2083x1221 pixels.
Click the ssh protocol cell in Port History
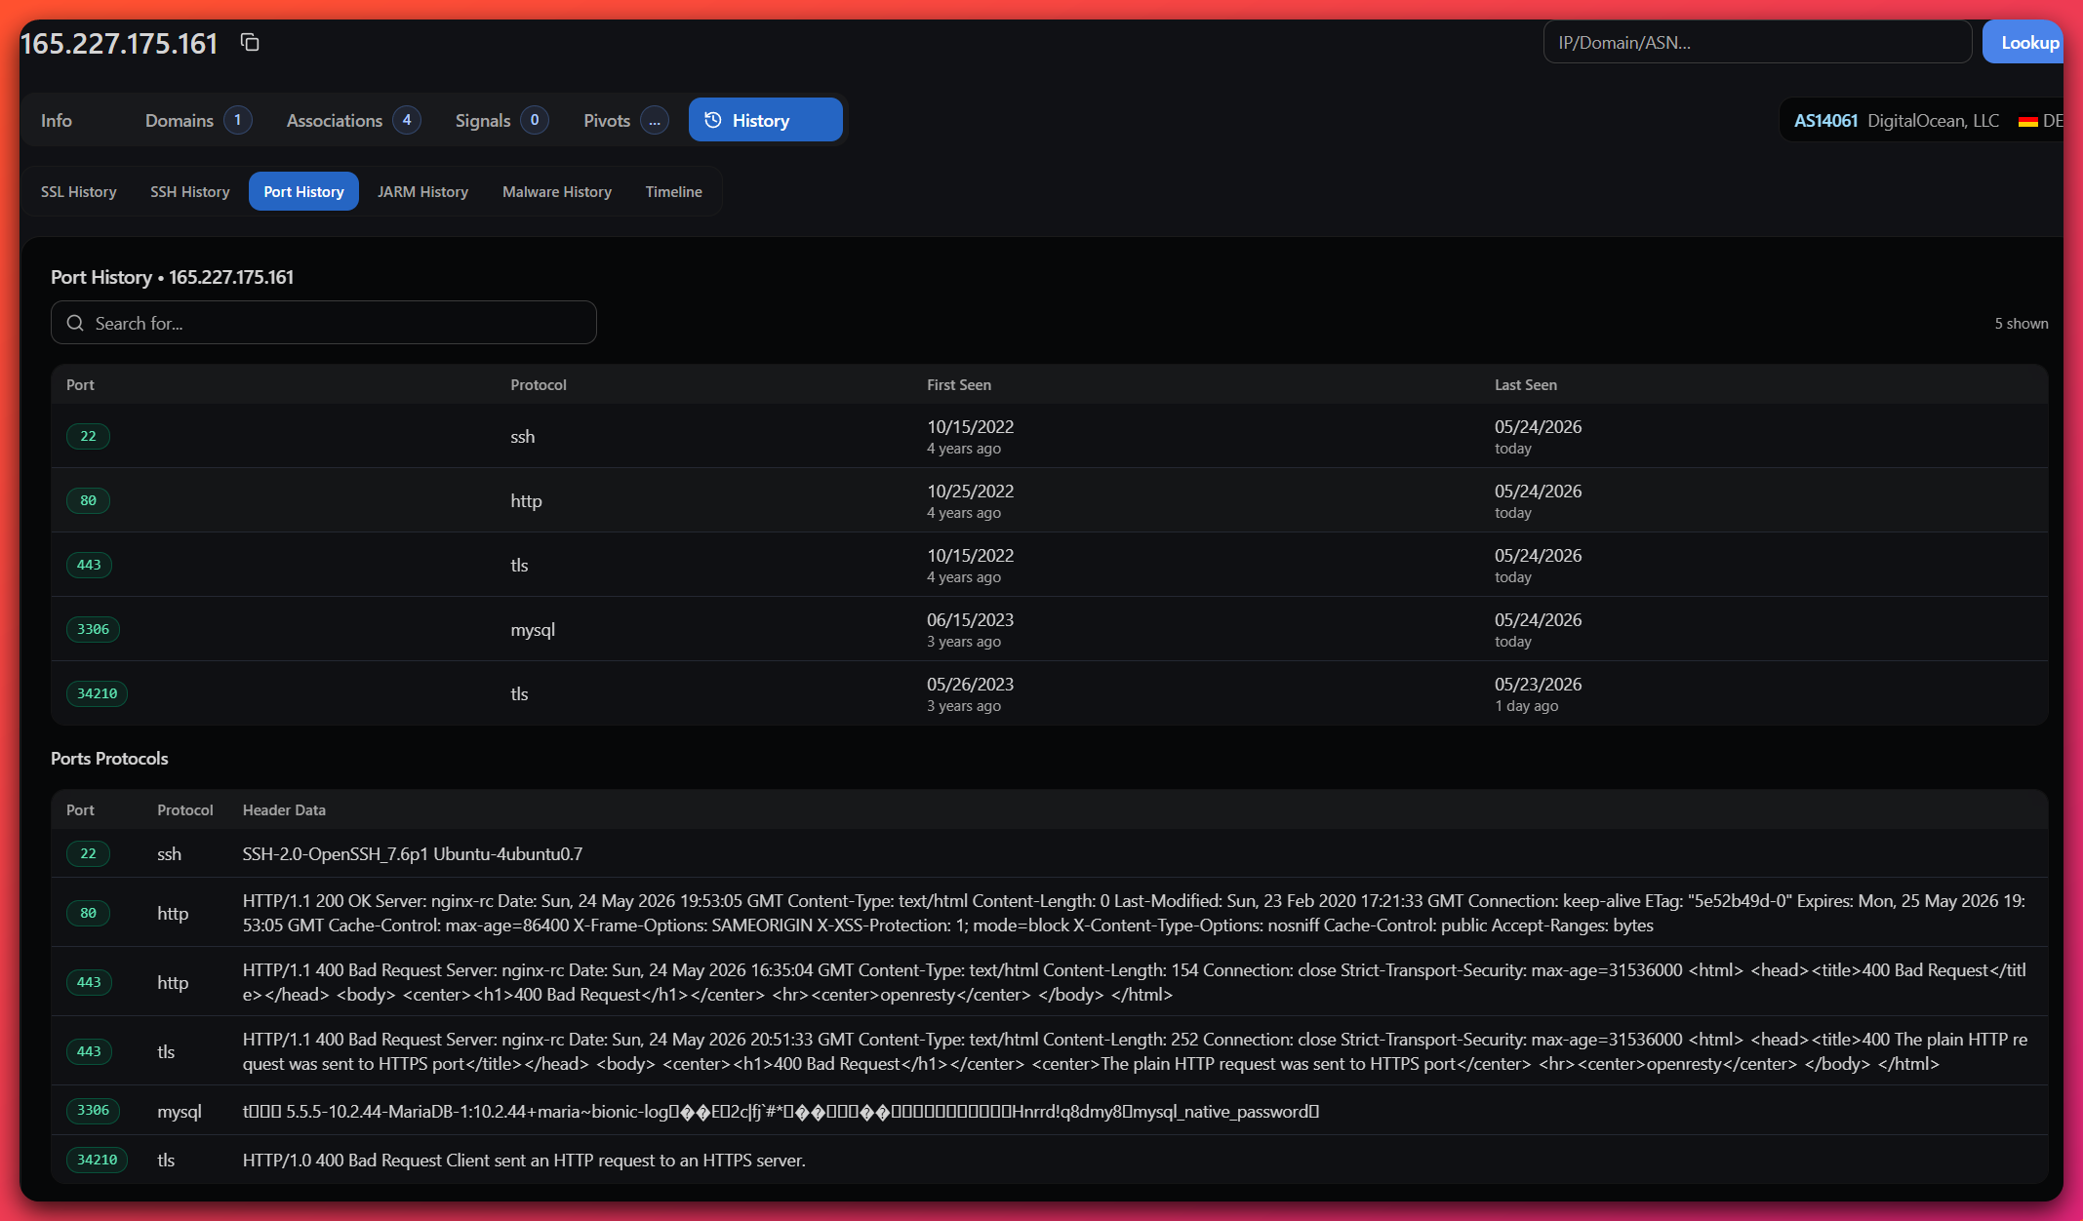(523, 436)
